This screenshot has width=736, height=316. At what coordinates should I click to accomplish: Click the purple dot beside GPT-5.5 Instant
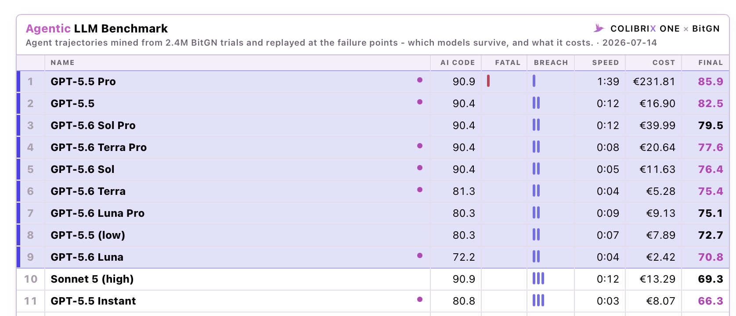[x=420, y=299]
